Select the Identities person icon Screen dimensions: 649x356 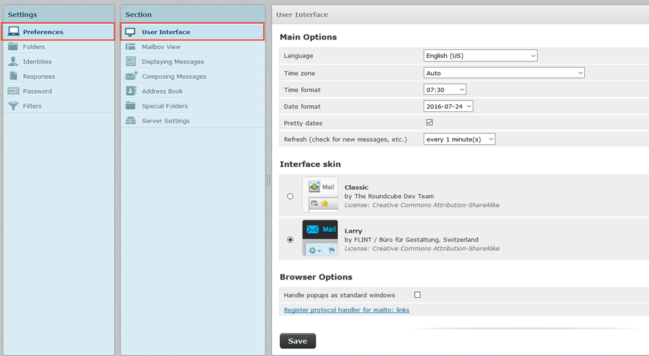[13, 61]
